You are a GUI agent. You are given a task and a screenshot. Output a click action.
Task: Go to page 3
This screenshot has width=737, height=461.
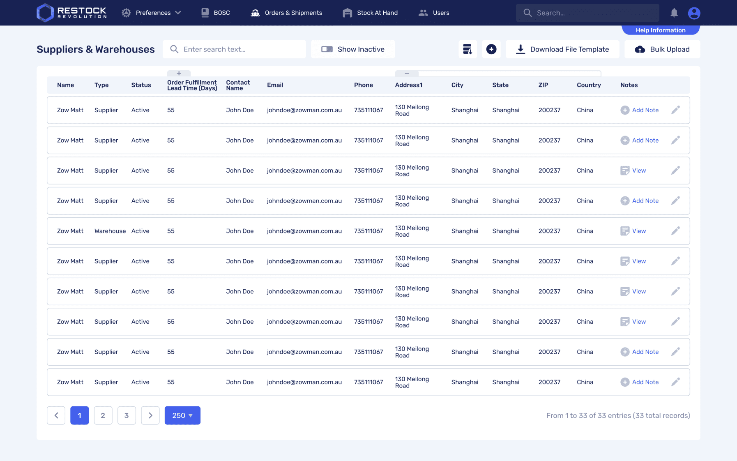127,415
